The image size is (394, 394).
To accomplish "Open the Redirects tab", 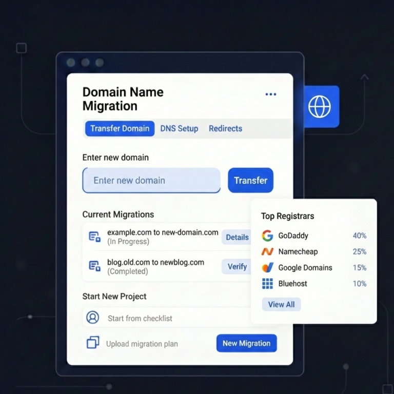I will 225,128.
